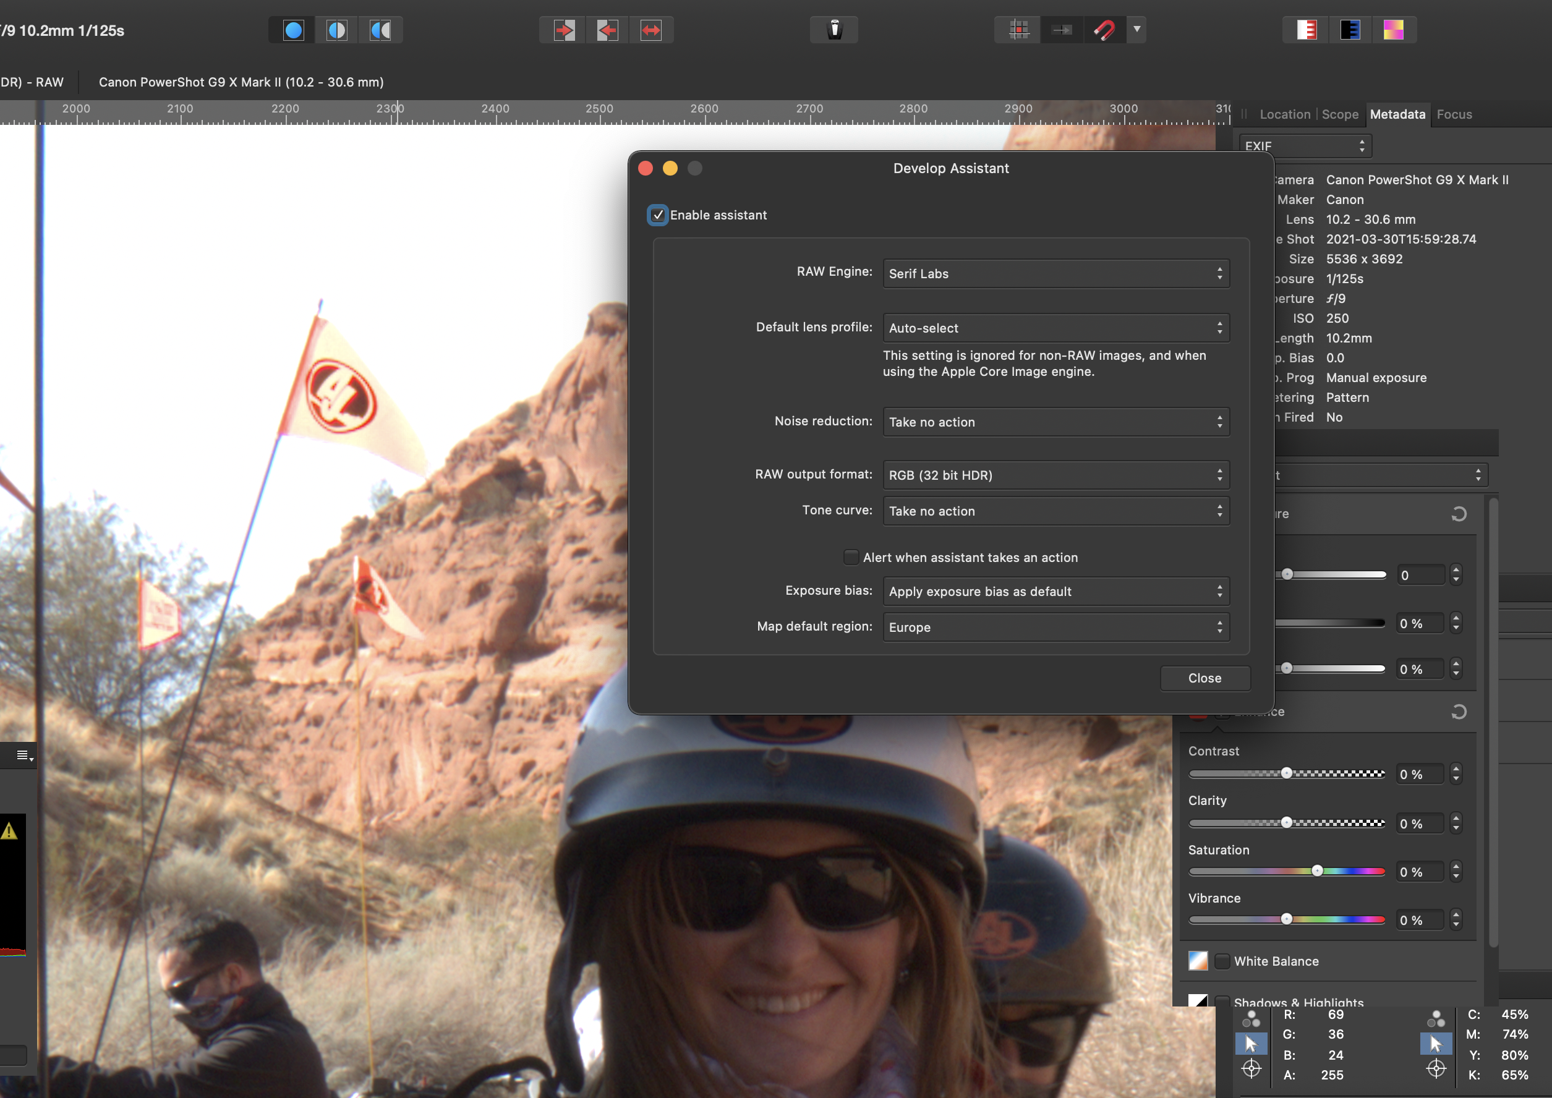Check Alert when assistant takes an action
Image resolution: width=1552 pixels, height=1098 pixels.
(851, 557)
